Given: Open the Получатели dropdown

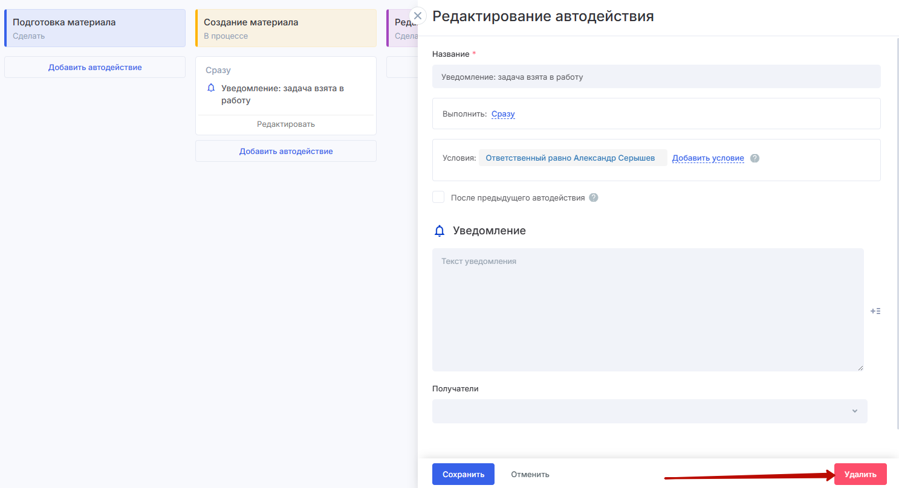Looking at the screenshot, I should pyautogui.click(x=649, y=411).
